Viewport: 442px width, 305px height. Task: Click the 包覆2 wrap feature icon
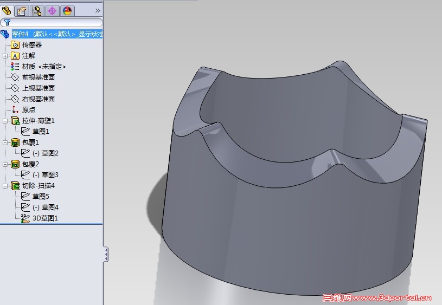(15, 164)
